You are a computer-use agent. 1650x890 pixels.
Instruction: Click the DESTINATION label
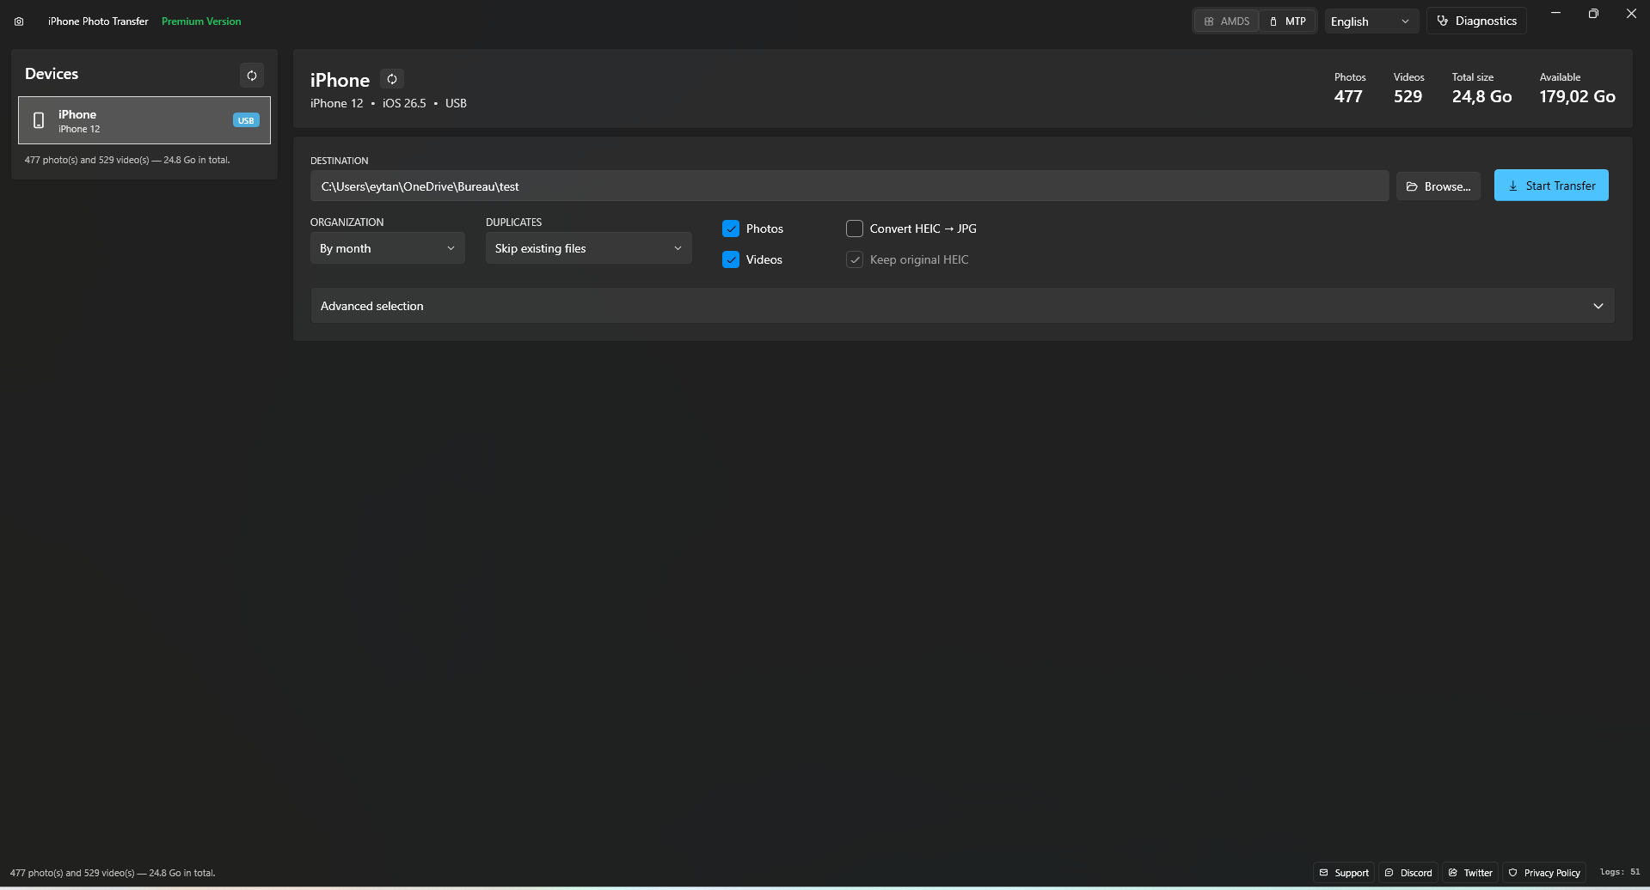[339, 161]
